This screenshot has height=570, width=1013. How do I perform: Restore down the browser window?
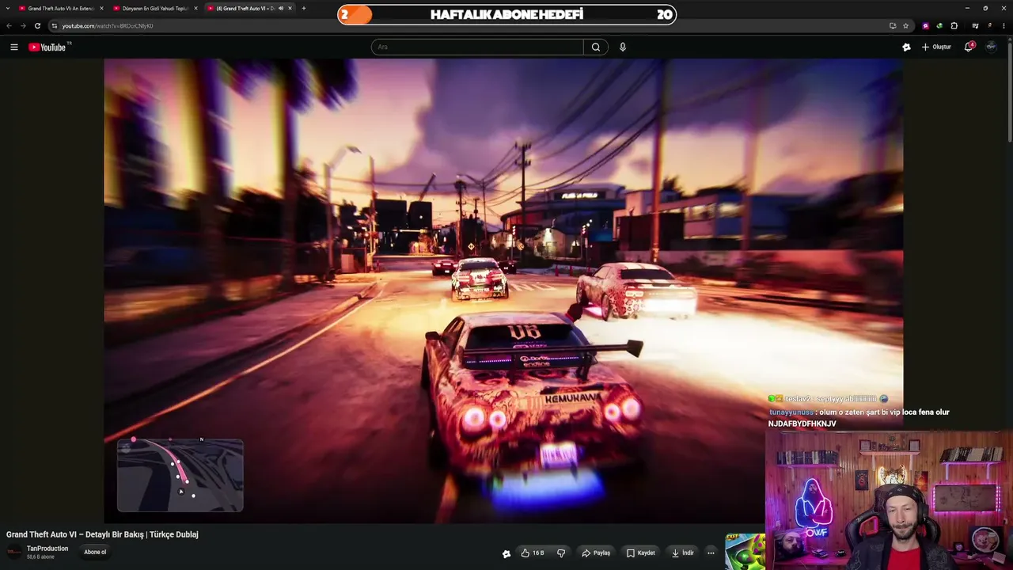[x=985, y=9]
